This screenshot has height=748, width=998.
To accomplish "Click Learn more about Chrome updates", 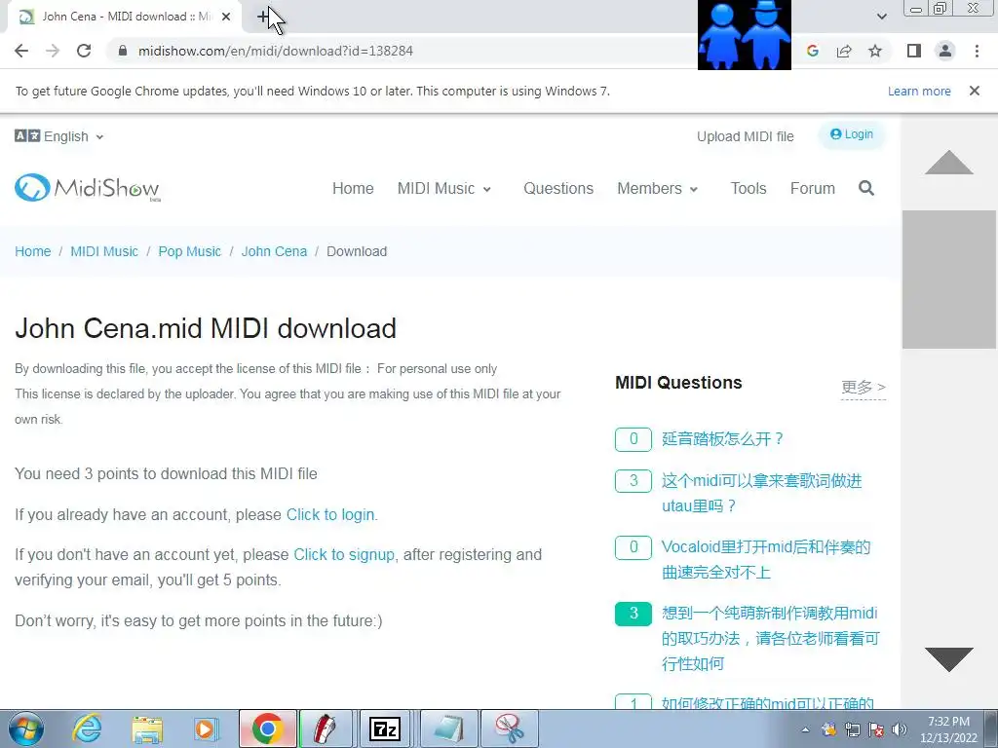I will click(919, 91).
